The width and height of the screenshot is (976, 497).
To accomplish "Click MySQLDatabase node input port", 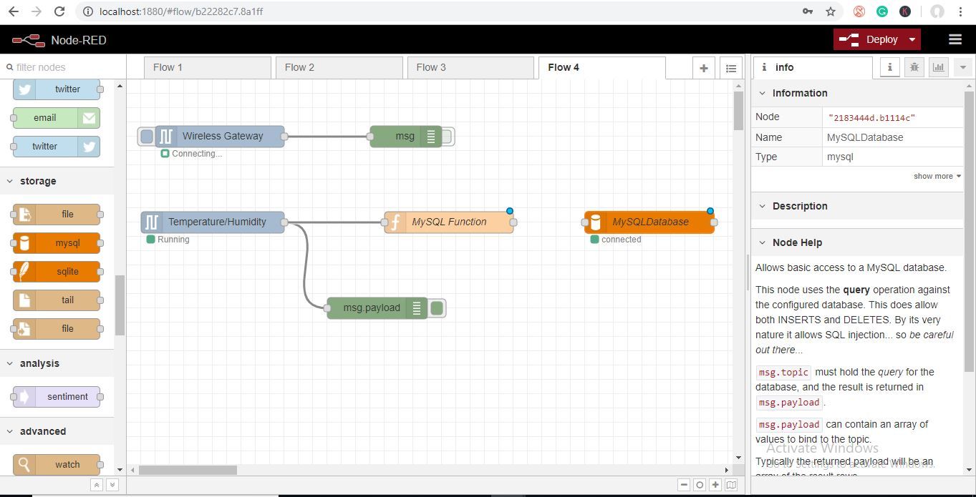I will (585, 222).
